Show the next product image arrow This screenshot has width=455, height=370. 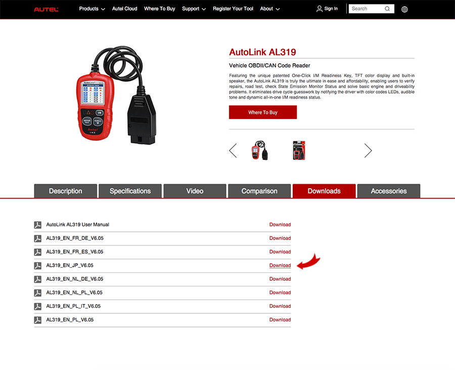tap(368, 150)
